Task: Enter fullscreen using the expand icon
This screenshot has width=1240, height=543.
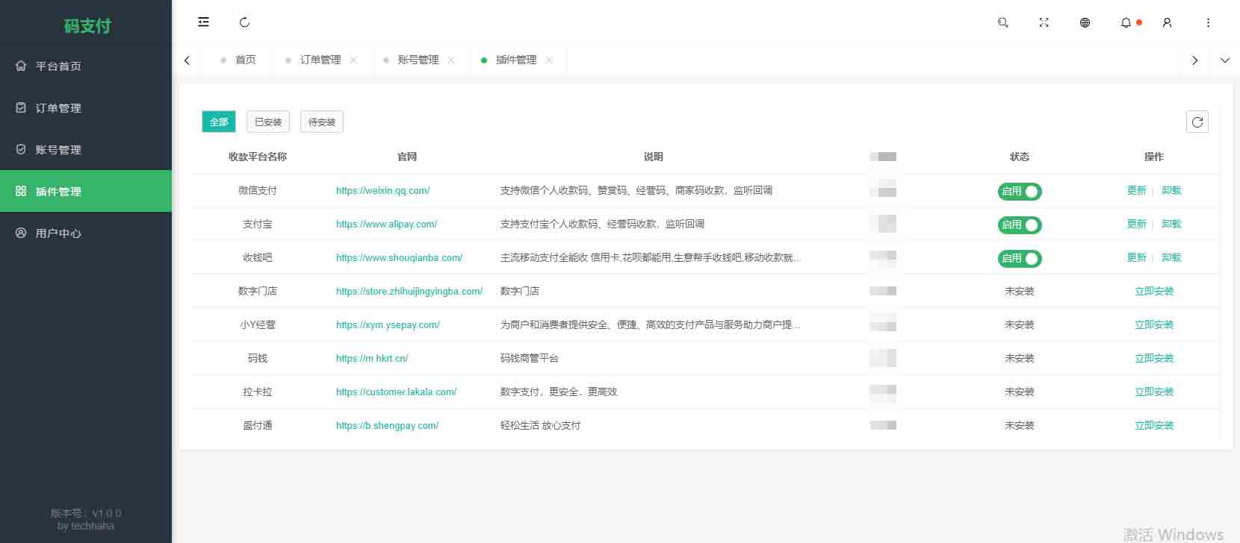Action: (1044, 22)
